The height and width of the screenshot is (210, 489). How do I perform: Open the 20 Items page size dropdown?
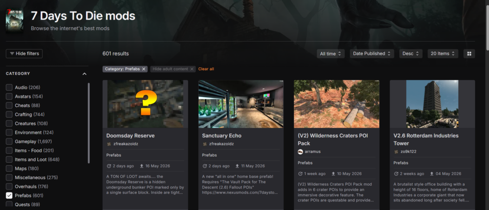point(443,53)
